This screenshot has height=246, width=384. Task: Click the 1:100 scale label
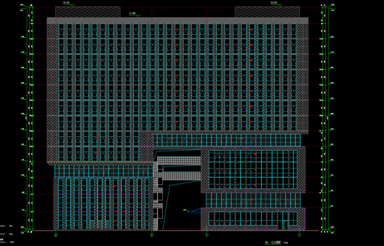285,243
